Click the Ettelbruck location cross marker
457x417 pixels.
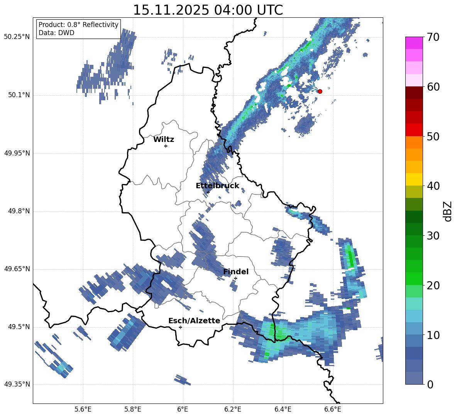[208, 192]
